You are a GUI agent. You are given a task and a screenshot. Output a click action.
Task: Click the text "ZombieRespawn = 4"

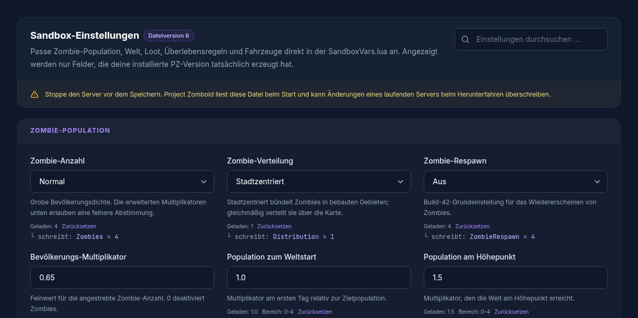502,237
